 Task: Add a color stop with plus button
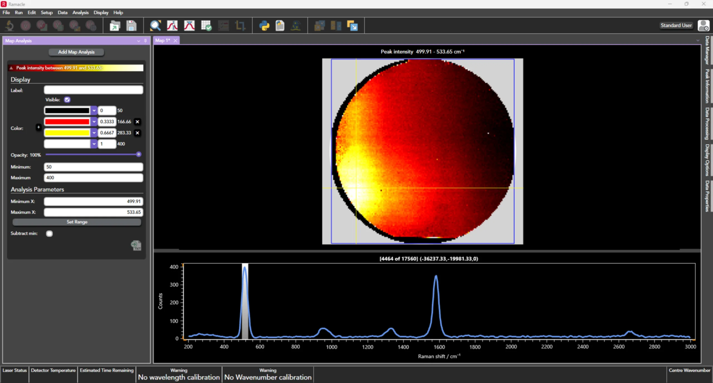point(39,127)
